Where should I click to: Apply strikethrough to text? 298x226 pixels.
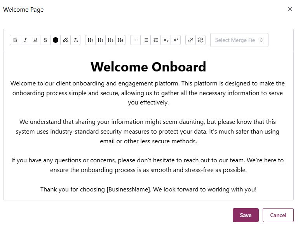click(x=45, y=40)
